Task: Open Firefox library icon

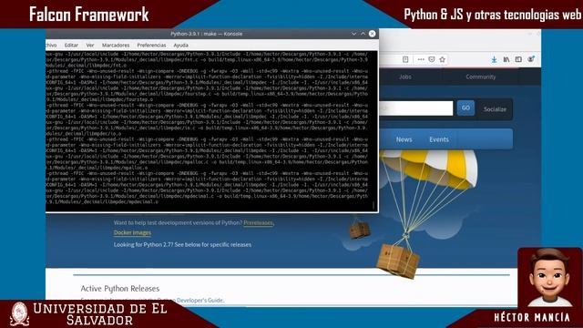Action: (x=506, y=59)
